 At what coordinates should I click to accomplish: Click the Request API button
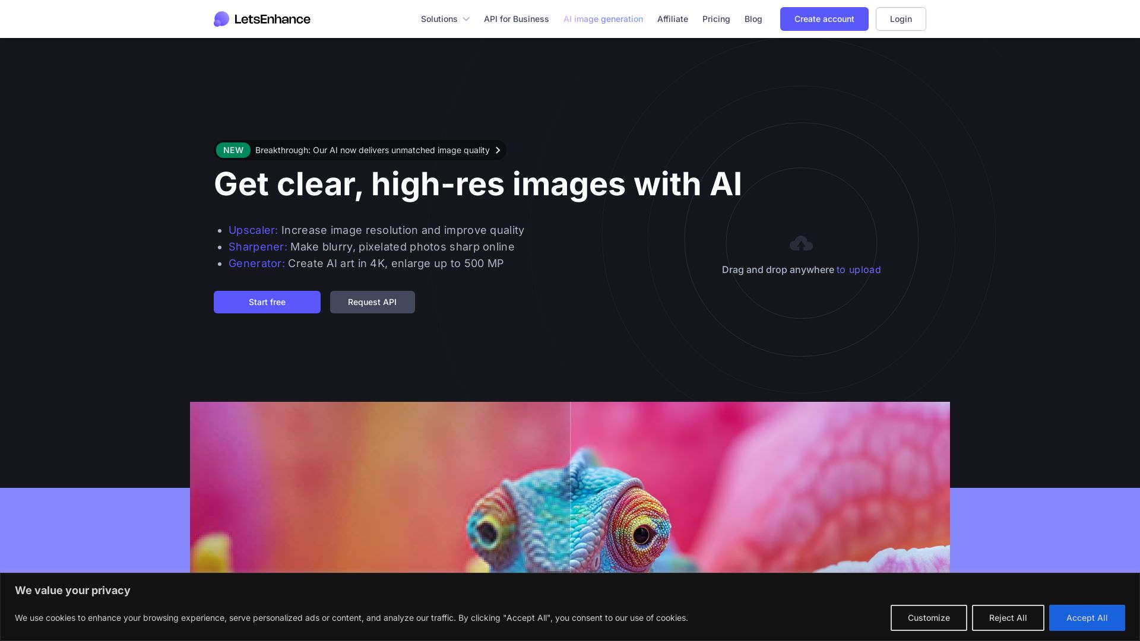[372, 302]
